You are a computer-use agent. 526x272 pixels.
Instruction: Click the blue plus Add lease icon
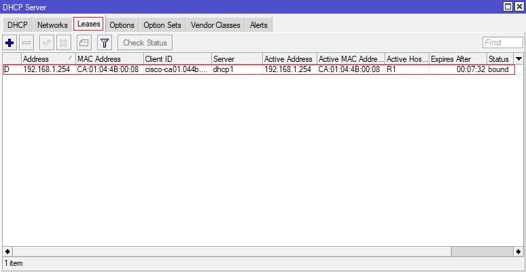10,43
